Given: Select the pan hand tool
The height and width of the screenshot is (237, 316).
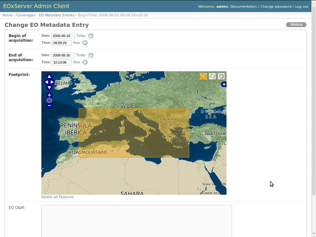Looking at the screenshot, I should [x=221, y=76].
